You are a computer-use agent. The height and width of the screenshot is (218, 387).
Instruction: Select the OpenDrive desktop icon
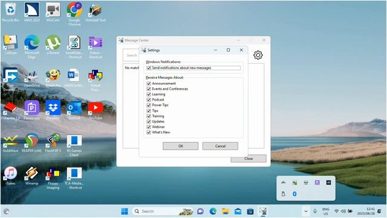(32, 78)
